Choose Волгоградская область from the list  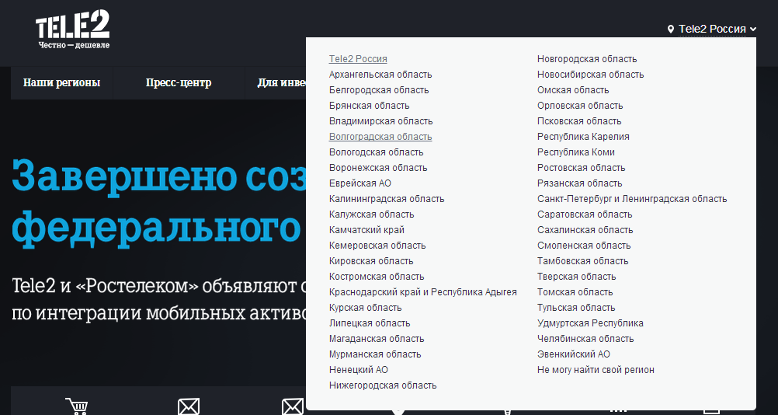(380, 137)
